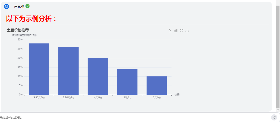Viewport: 280px width, 122px height.
Task: Switch chart to bar chart view
Action: pyautogui.click(x=176, y=31)
